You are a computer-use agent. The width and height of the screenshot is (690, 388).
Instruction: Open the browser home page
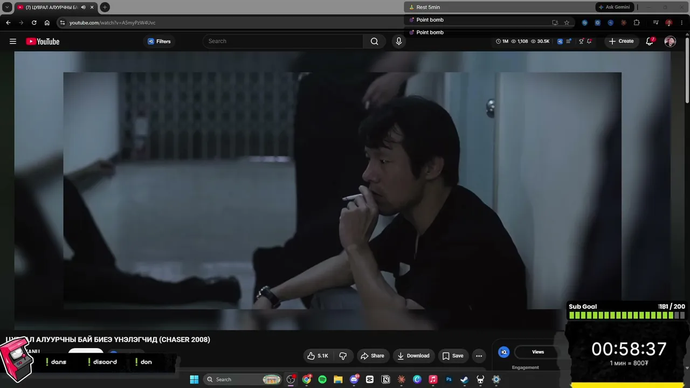(x=47, y=23)
